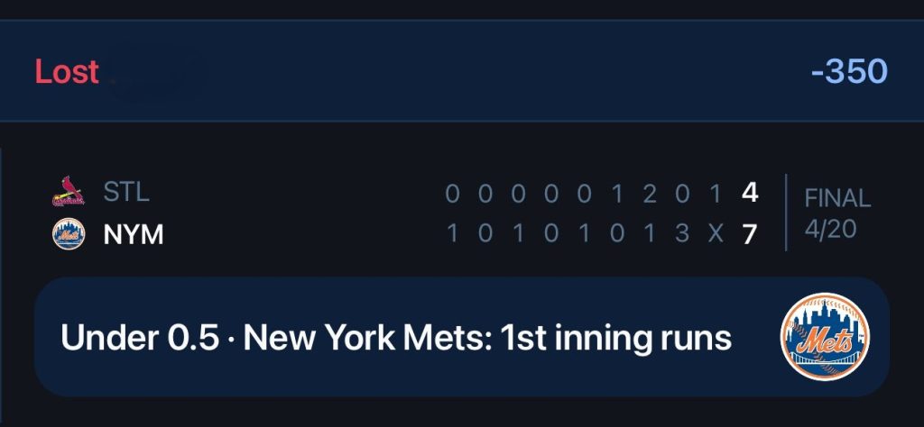Click the Cardinals sixth inning 1 run
Image resolution: width=924 pixels, height=427 pixels.
tap(617, 193)
